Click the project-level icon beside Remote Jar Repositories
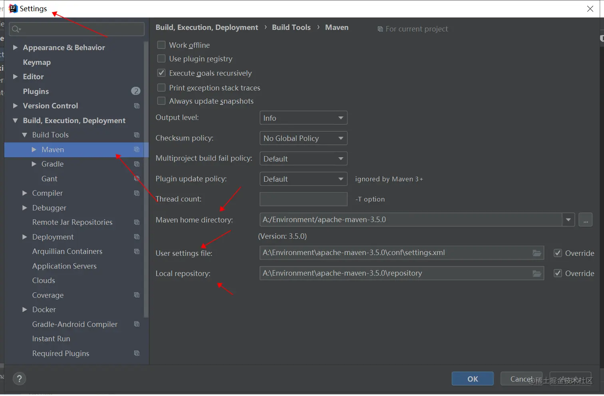The width and height of the screenshot is (604, 396). pos(137,223)
